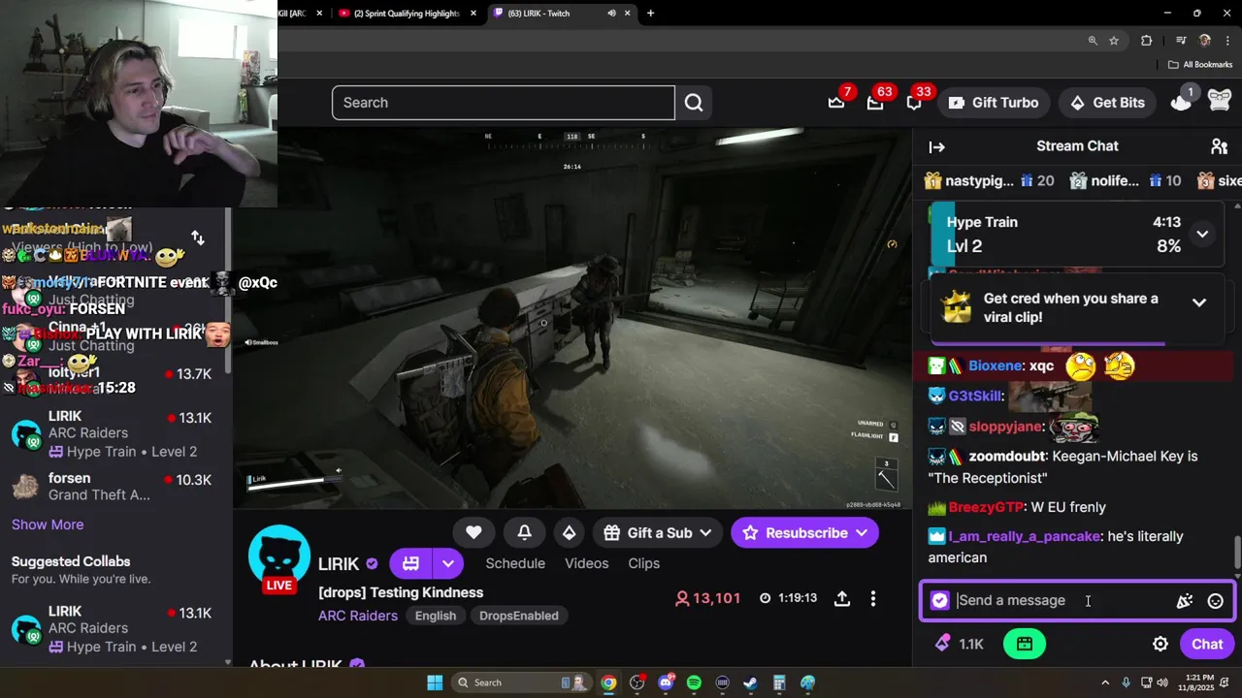Click the Resubscribe button
Screen dimensions: 1242x698
[x=804, y=533]
